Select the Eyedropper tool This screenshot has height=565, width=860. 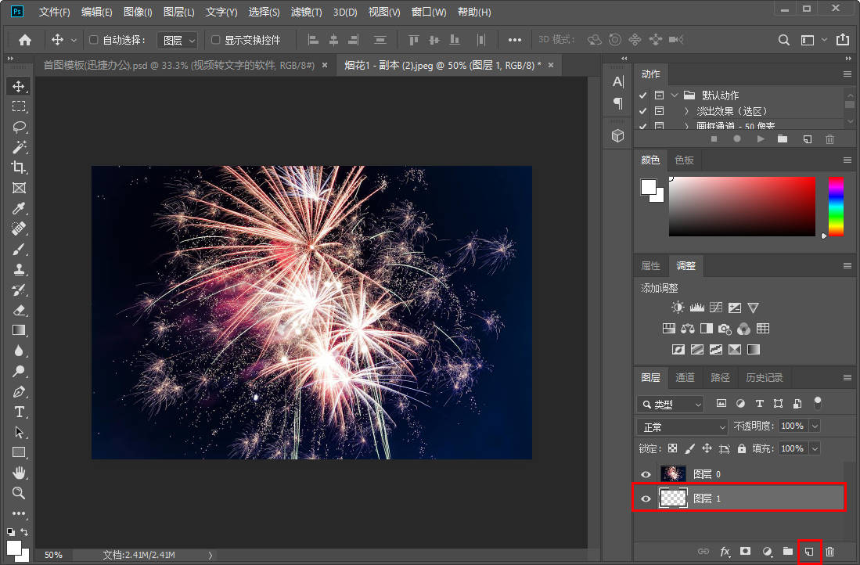(x=19, y=208)
